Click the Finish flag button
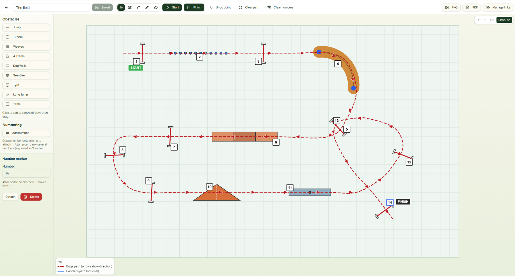Image resolution: width=515 pixels, height=276 pixels. 194,7
